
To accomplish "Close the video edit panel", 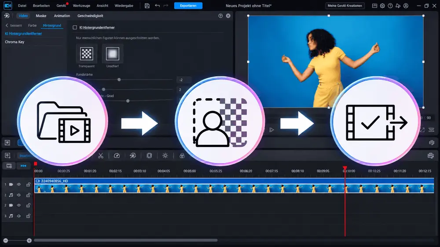I will click(228, 16).
